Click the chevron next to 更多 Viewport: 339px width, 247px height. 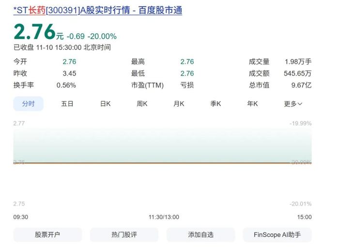point(300,104)
